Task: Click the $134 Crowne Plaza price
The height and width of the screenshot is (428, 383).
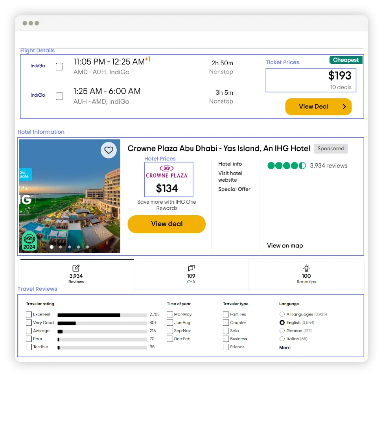Action: click(x=167, y=188)
